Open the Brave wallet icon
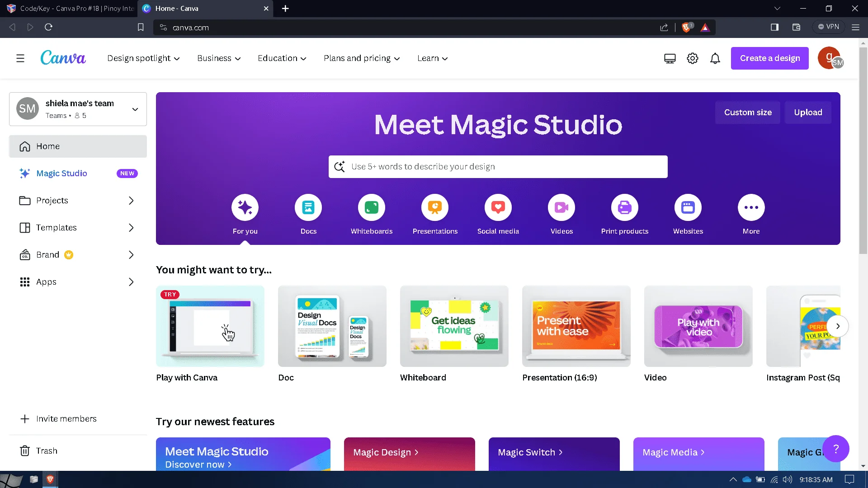The width and height of the screenshot is (868, 488). coord(796,27)
